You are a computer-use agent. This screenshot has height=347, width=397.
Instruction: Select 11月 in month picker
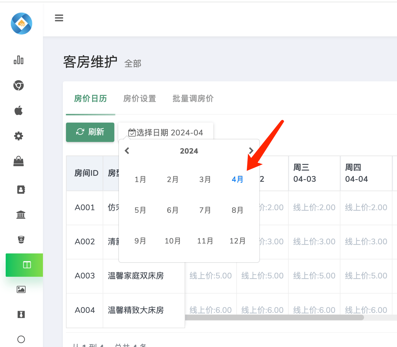(205, 241)
